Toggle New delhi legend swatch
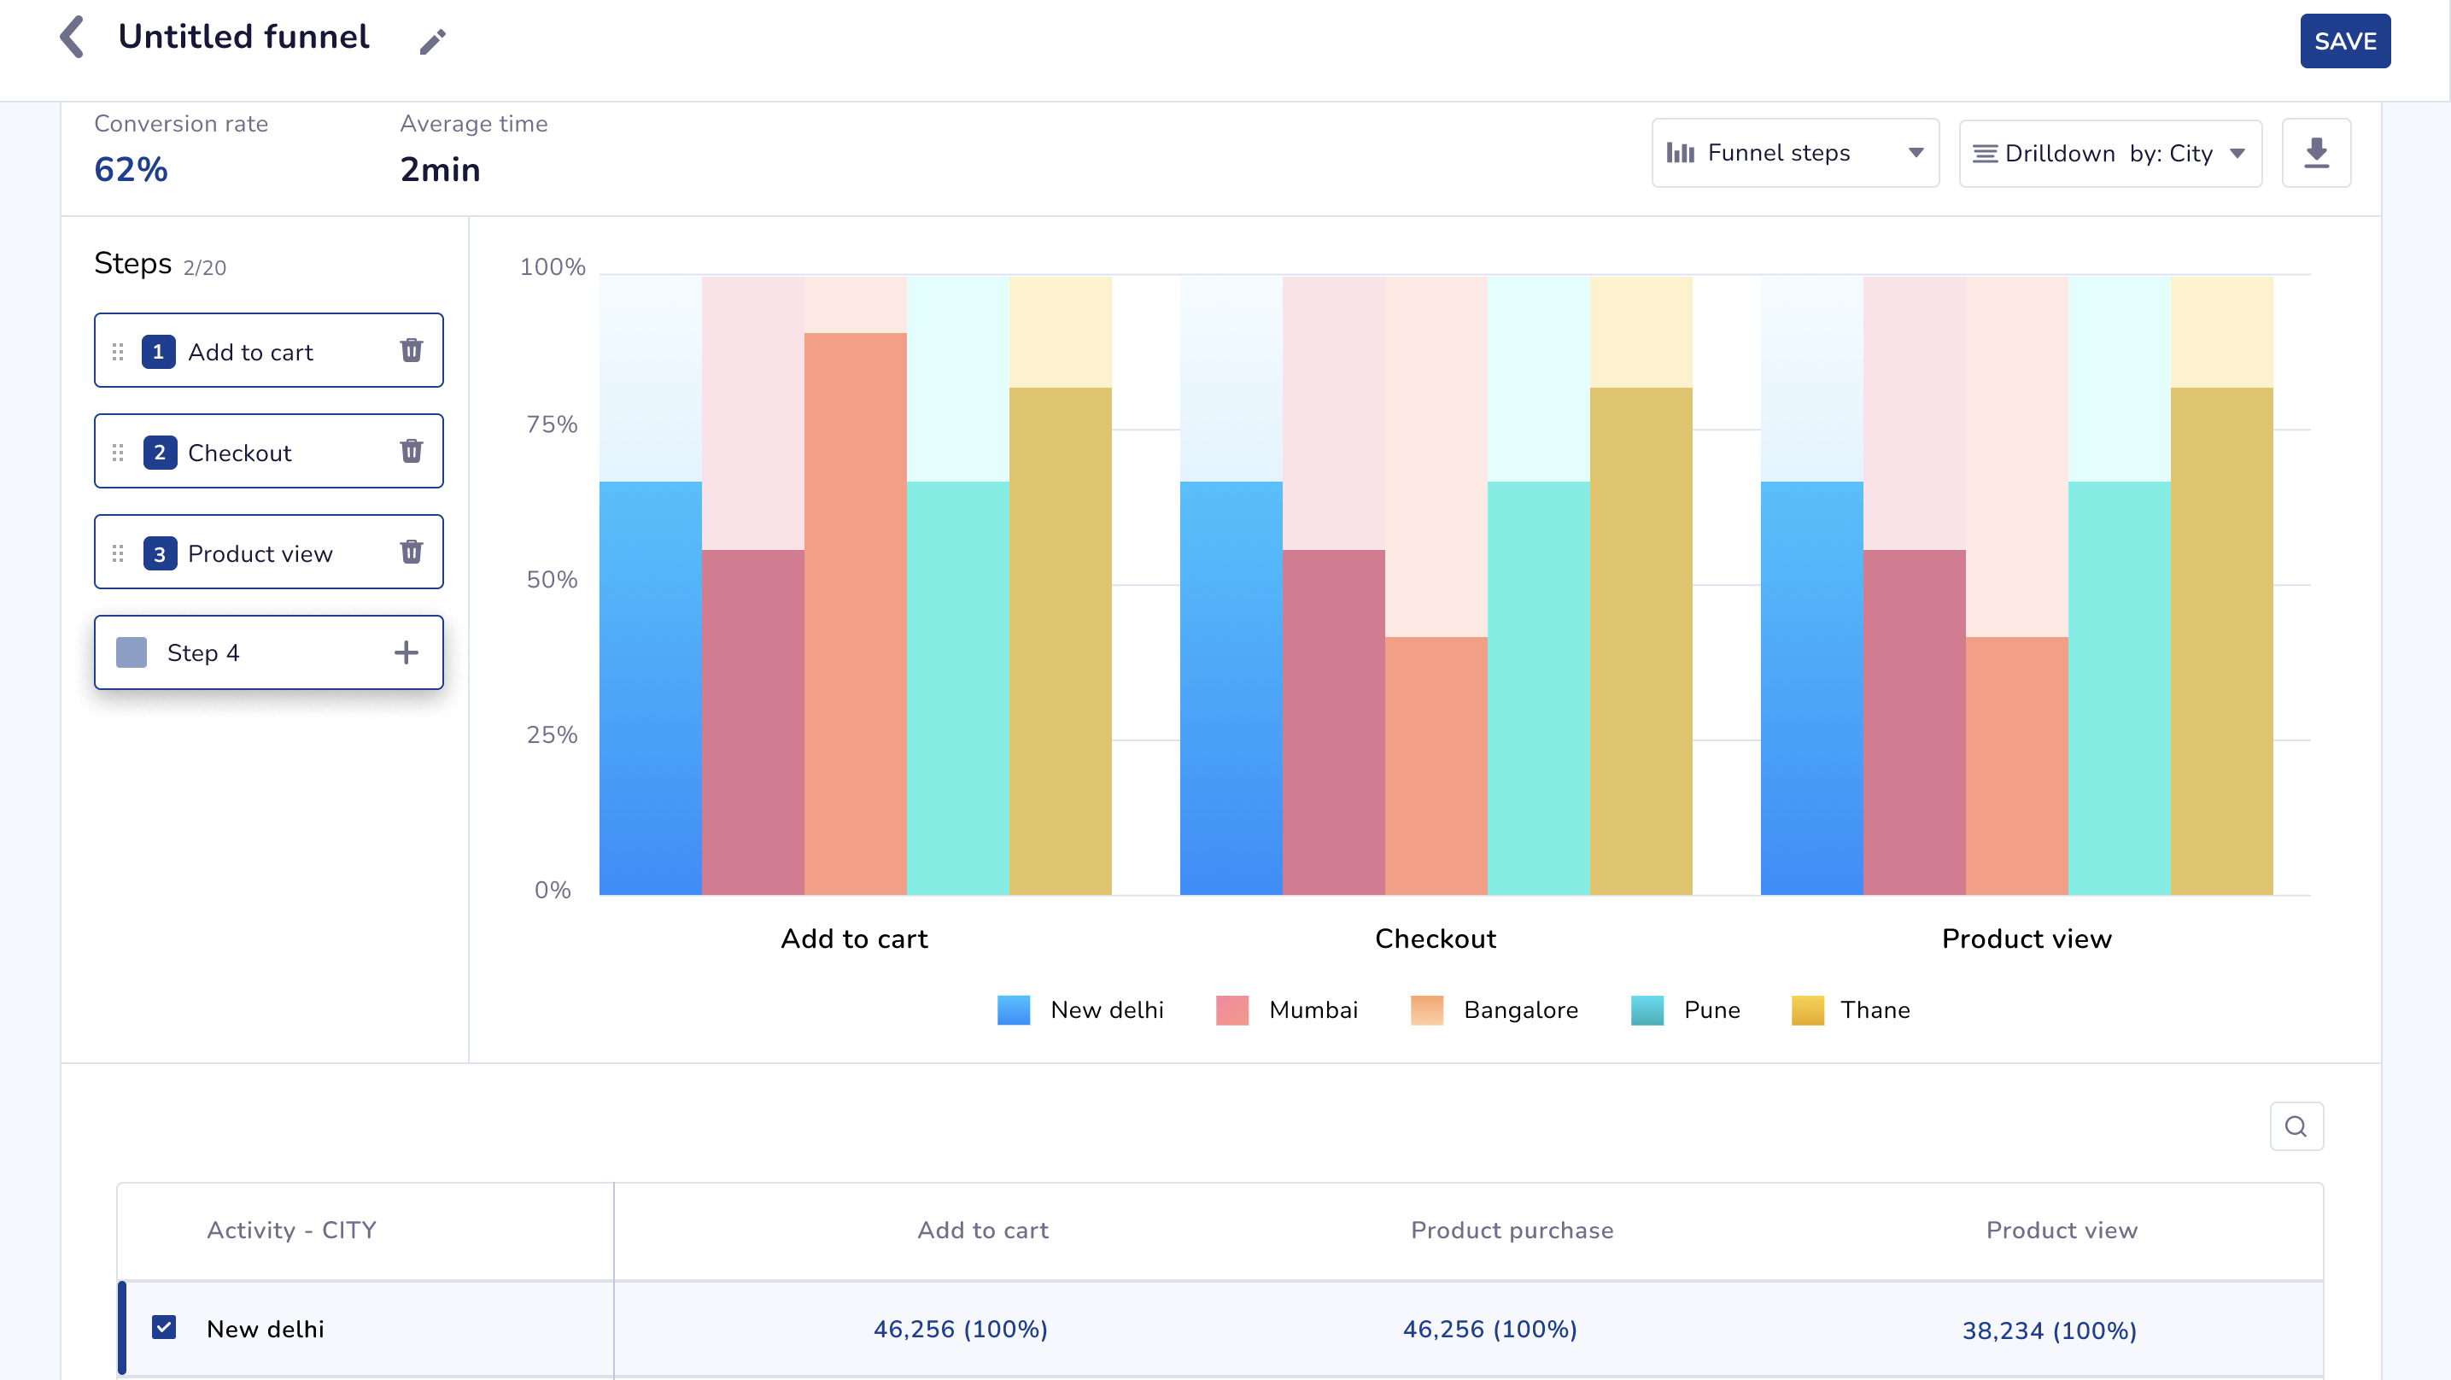This screenshot has width=2451, height=1380. (1014, 1009)
